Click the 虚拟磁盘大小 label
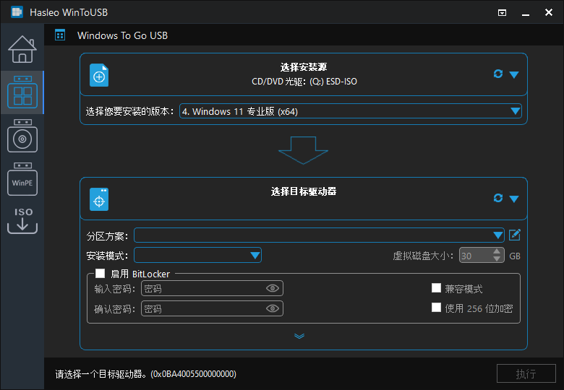 [x=423, y=256]
